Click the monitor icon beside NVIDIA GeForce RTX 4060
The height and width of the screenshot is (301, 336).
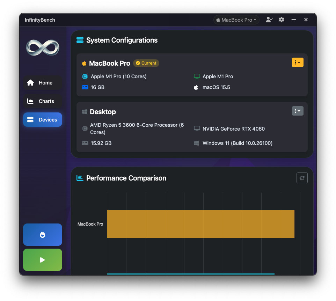[x=197, y=129]
